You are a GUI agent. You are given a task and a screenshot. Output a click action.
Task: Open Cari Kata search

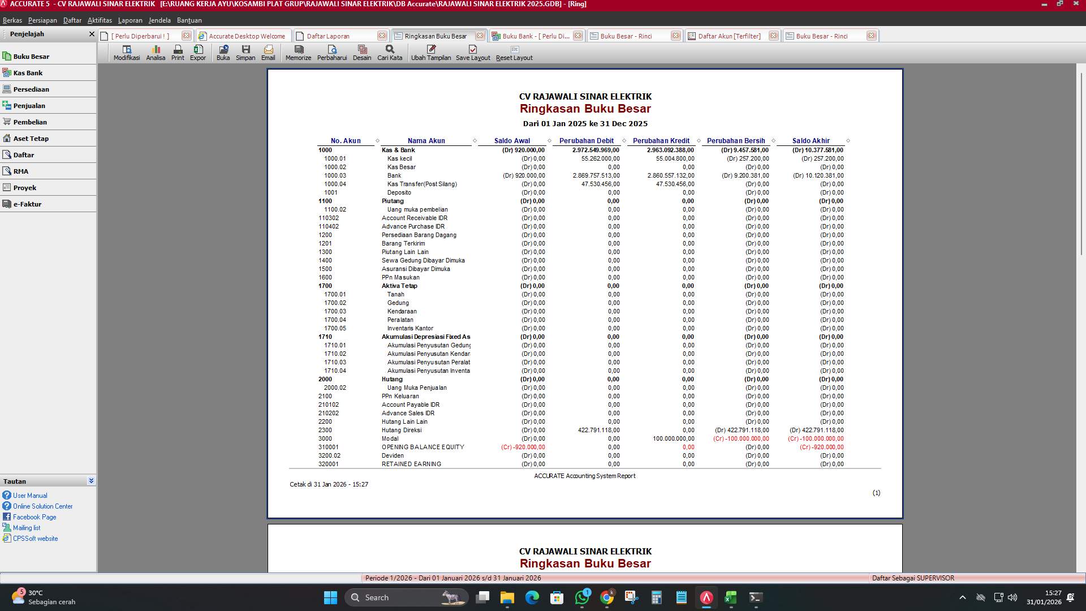coord(389,53)
